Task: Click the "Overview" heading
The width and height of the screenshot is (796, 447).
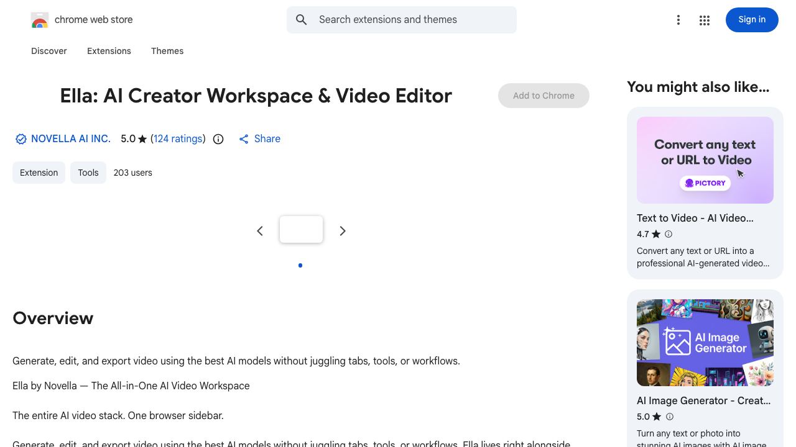Action: pyautogui.click(x=53, y=318)
